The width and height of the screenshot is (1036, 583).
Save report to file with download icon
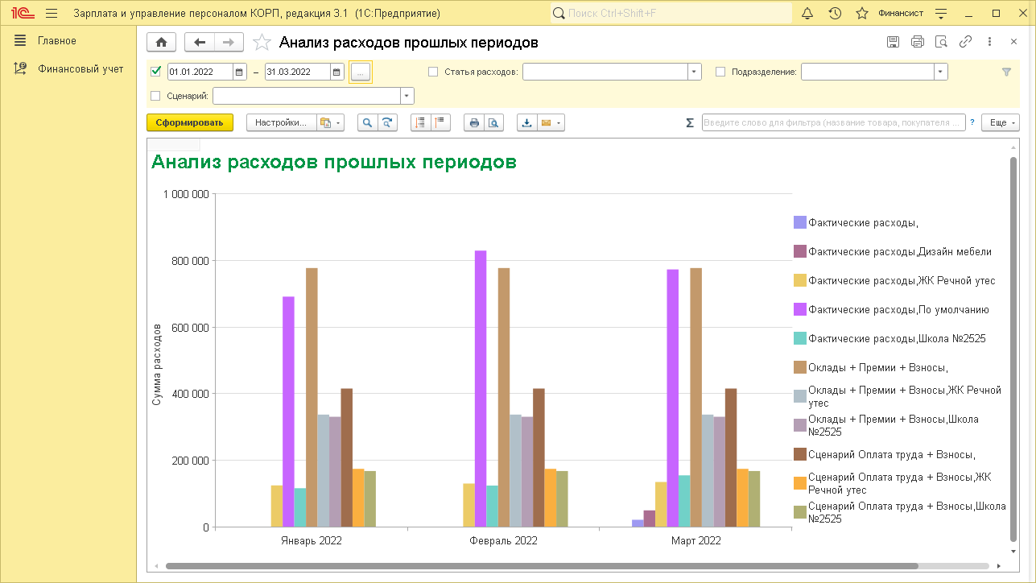pyautogui.click(x=527, y=122)
